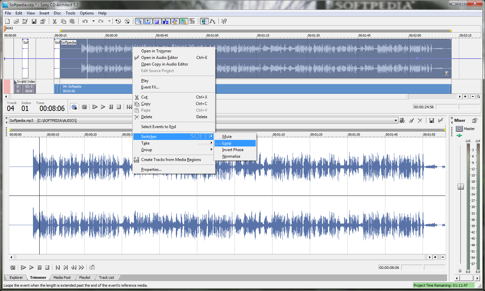Stop timeline playback
Image resolution: width=485 pixels, height=291 pixels.
[119, 107]
